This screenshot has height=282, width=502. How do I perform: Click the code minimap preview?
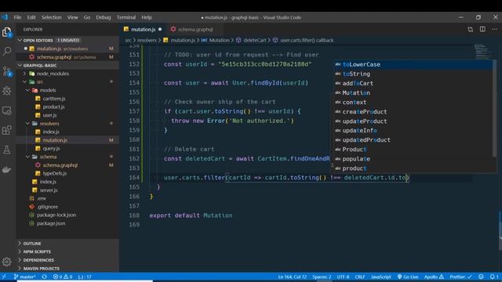click(x=482, y=51)
